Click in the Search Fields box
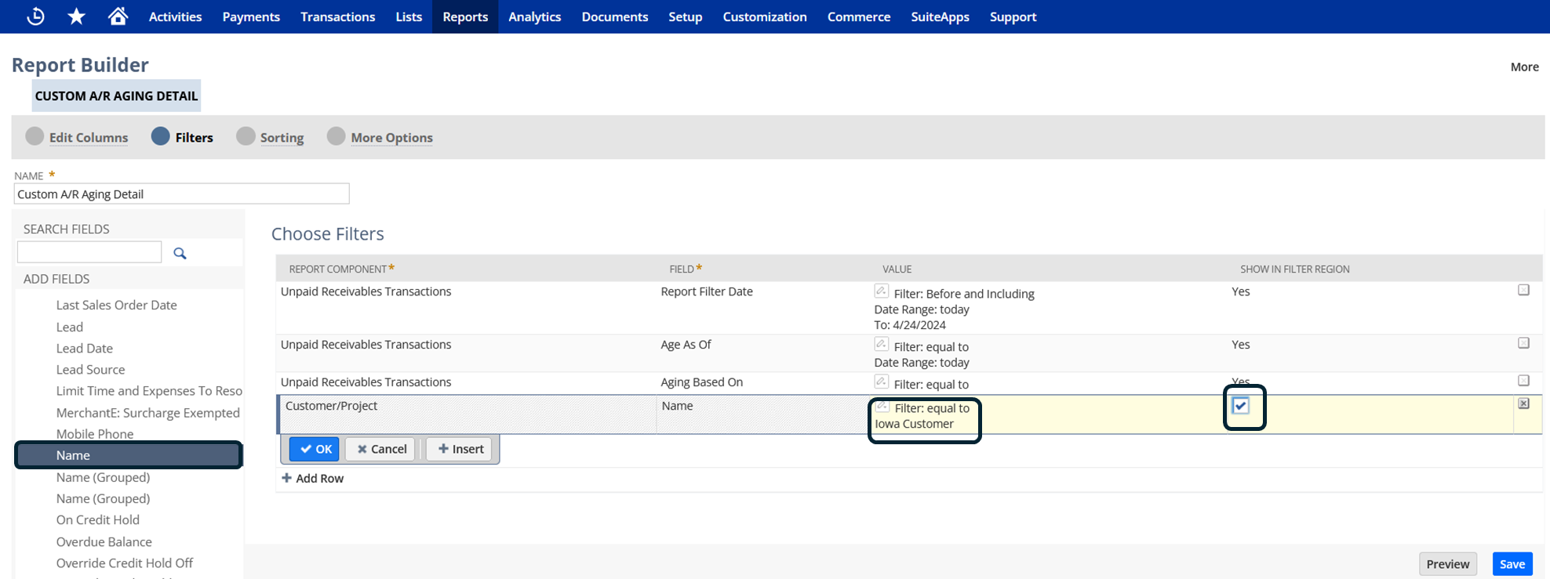Screen dimensions: 1550x579 click(89, 252)
